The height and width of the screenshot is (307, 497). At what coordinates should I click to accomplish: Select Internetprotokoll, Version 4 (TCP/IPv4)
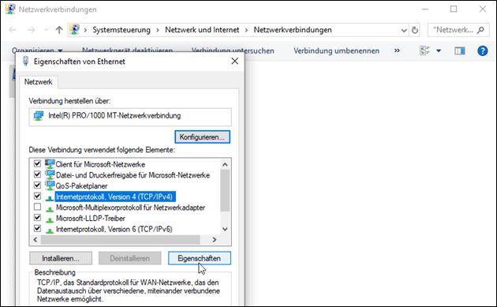pos(115,197)
